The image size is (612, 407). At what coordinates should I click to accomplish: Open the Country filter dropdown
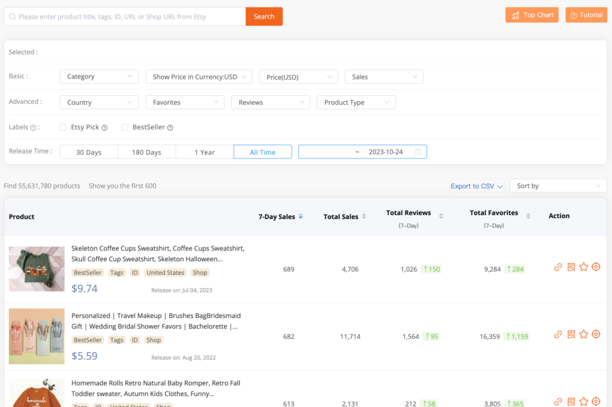point(99,102)
